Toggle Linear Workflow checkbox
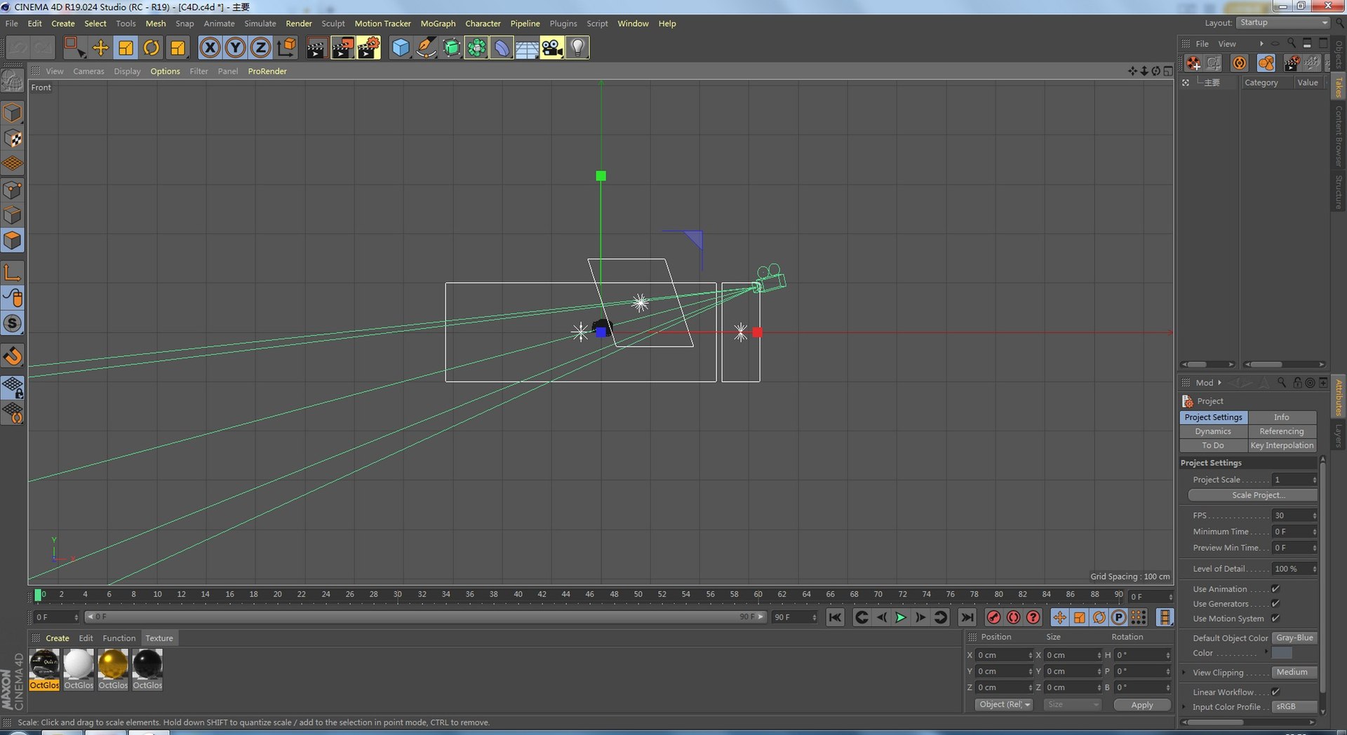Screen dimensions: 1347x735 pyautogui.click(x=1275, y=692)
